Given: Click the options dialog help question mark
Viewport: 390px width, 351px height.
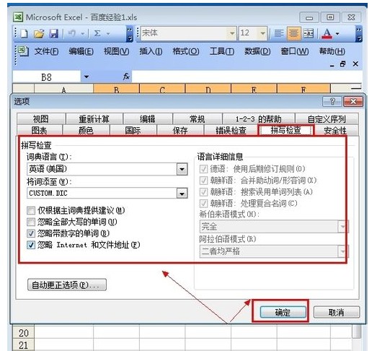Looking at the screenshot, I should tap(332, 101).
